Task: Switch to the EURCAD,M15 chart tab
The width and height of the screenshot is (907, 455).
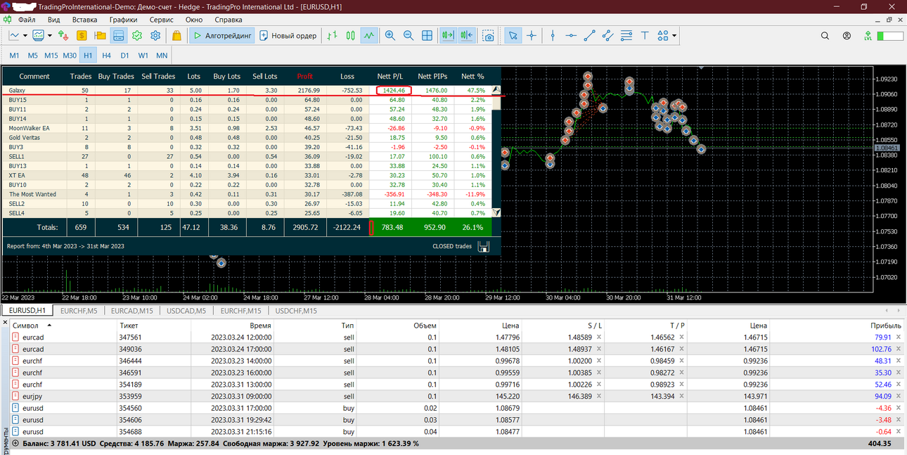Action: pyautogui.click(x=132, y=310)
